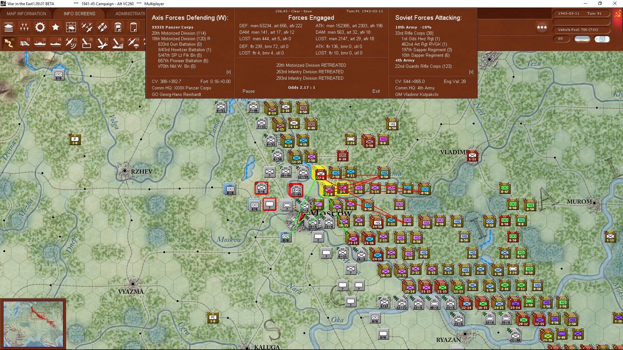Image resolution: width=623 pixels, height=350 pixels.
Task: Switch to the Map Information tab
Action: pyautogui.click(x=26, y=14)
